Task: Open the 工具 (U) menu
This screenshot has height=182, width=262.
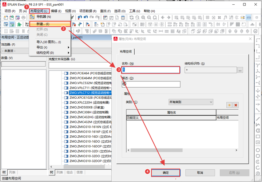Action: pyautogui.click(x=135, y=11)
